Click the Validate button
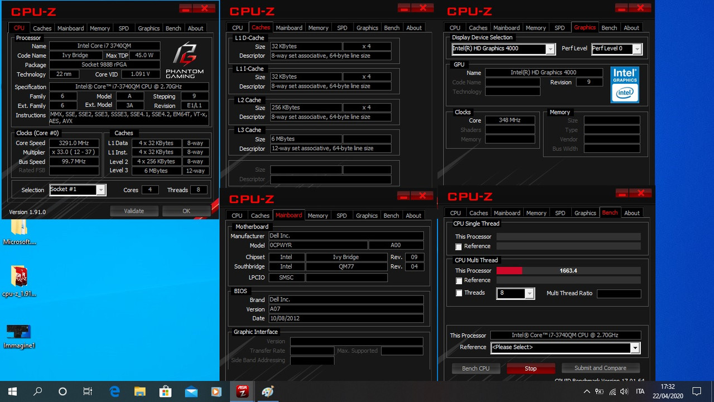Viewport: 714px width, 402px height. [134, 211]
